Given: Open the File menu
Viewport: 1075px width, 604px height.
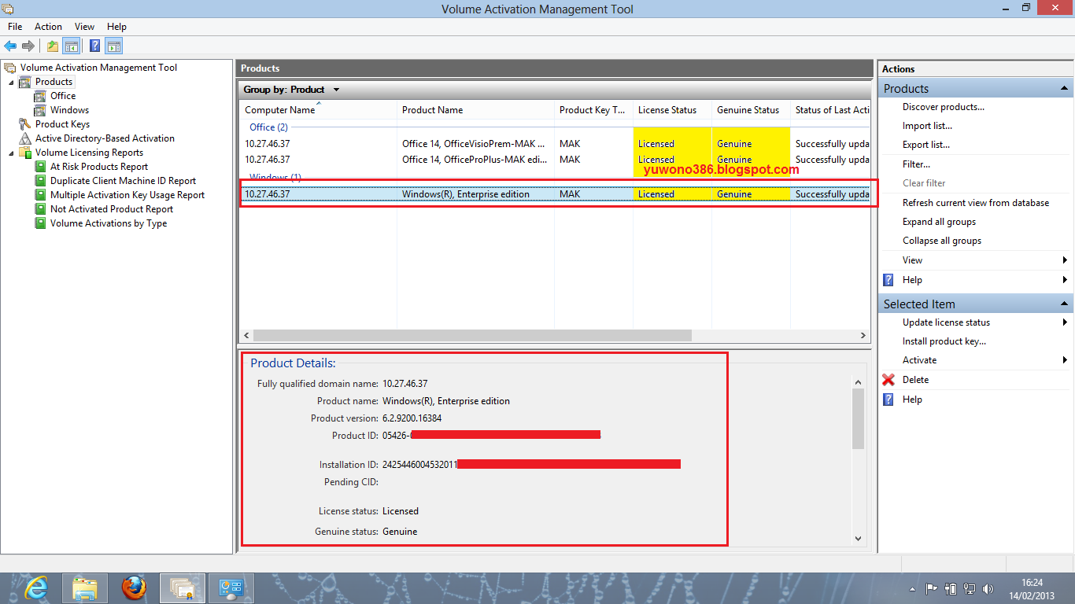Looking at the screenshot, I should [x=15, y=27].
